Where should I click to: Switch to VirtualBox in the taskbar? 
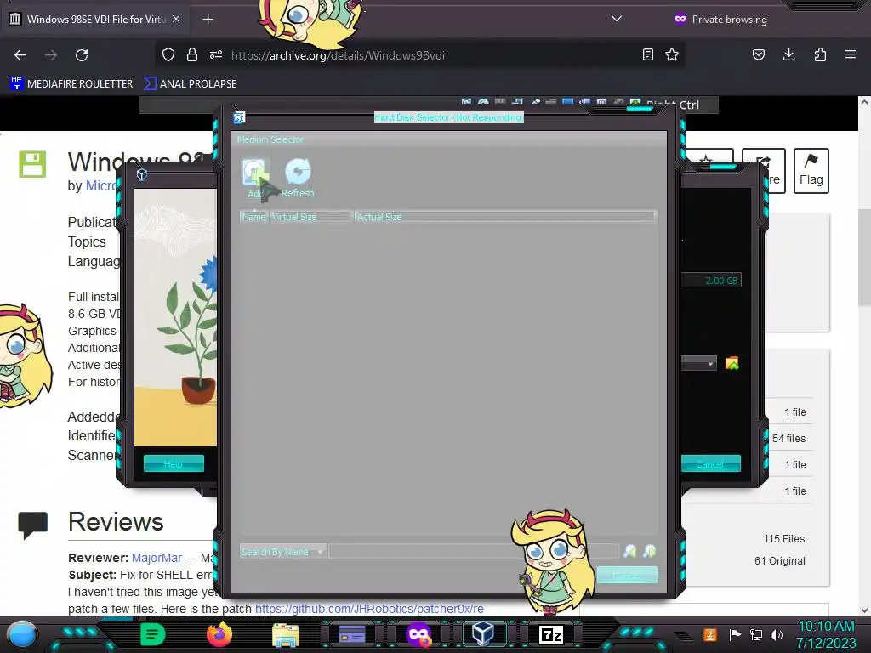coord(483,633)
